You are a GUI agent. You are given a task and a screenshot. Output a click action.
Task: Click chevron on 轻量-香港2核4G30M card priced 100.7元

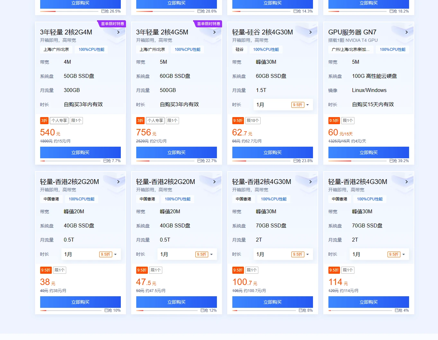pos(310,182)
